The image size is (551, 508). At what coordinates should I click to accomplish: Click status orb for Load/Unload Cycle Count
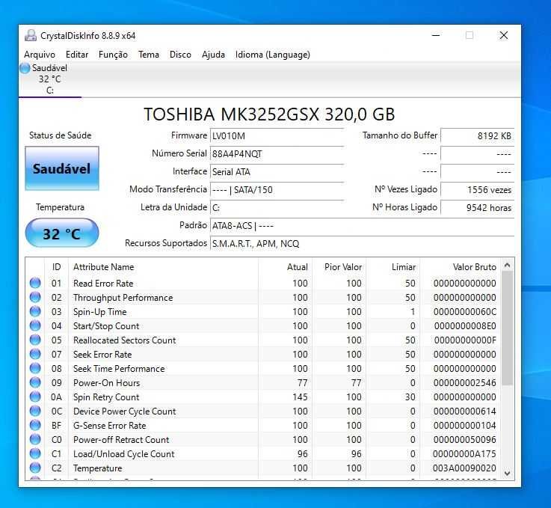pos(35,453)
